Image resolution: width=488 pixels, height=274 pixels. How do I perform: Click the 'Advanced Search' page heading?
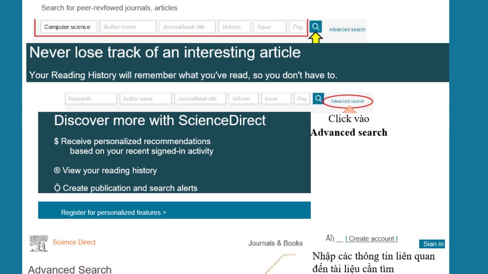tap(70, 270)
